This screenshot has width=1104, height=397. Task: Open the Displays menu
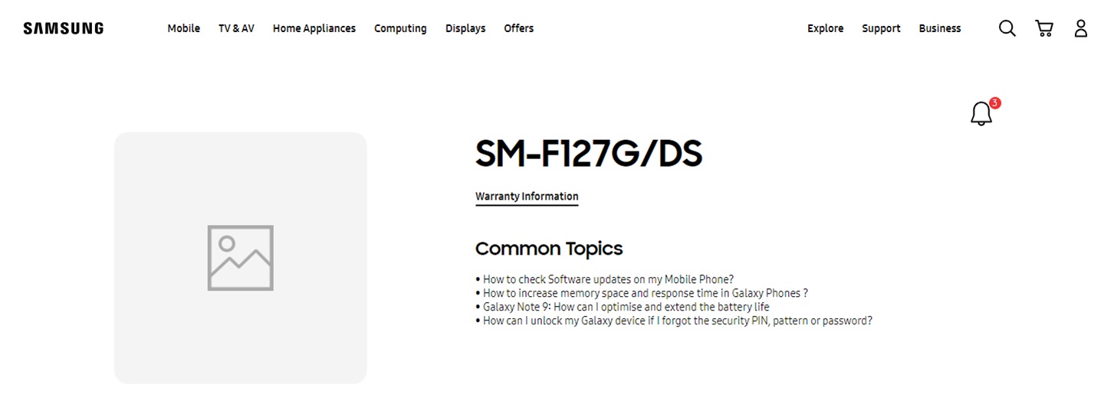click(465, 28)
